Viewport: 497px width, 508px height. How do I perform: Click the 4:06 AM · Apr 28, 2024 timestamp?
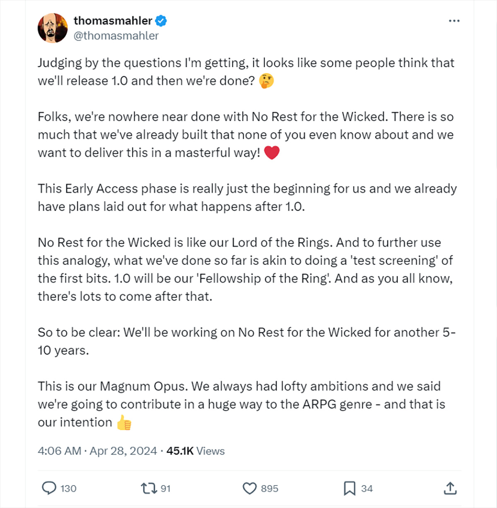tap(97, 451)
